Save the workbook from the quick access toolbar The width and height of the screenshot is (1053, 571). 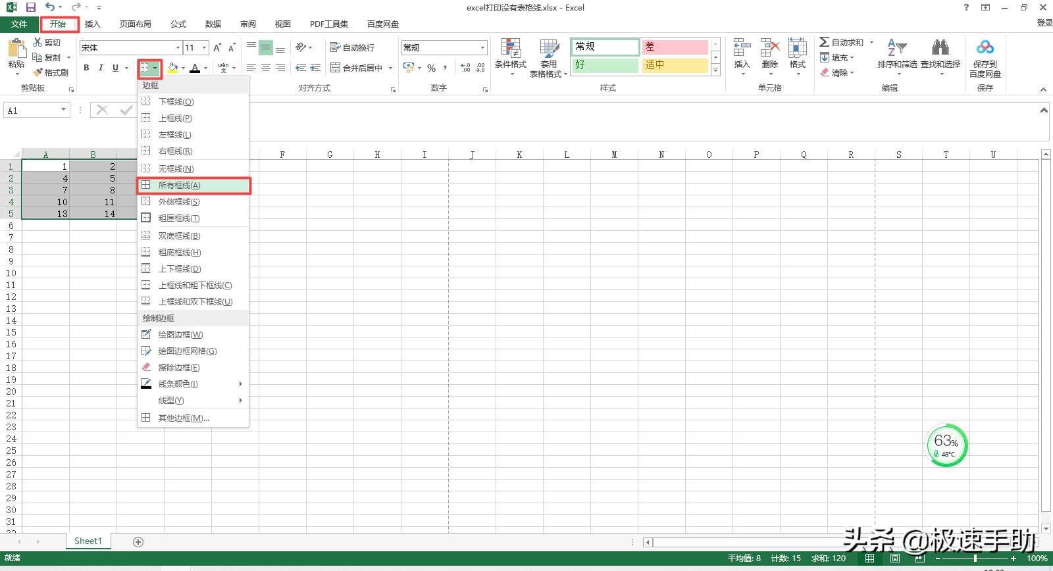coord(31,7)
